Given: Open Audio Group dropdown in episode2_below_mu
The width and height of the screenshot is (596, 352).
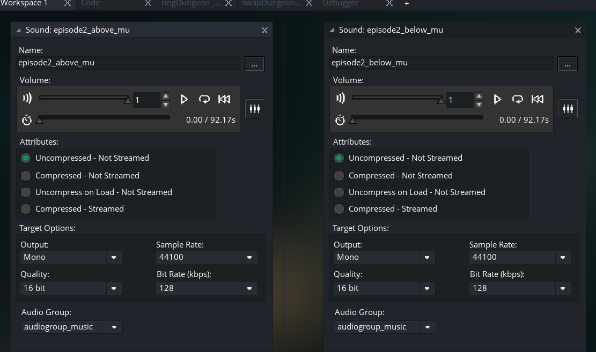Looking at the screenshot, I should [427, 327].
